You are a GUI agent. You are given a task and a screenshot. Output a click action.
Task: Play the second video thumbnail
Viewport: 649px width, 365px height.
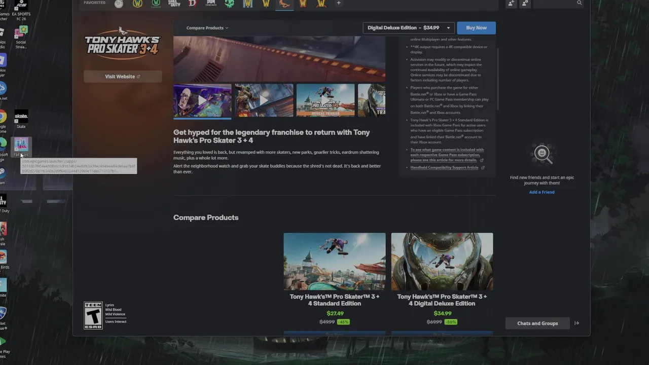264,100
